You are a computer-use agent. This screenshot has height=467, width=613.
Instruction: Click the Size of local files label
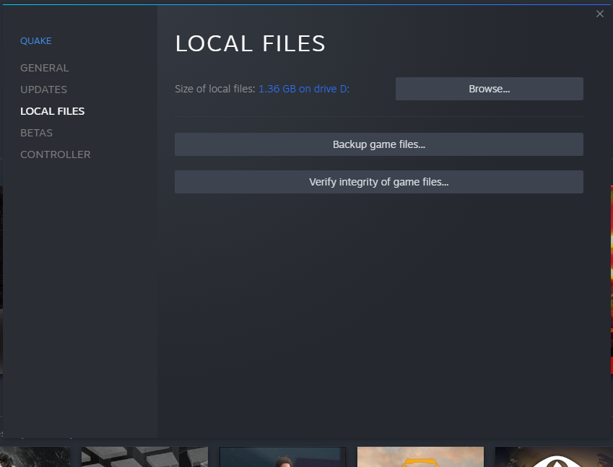point(214,89)
